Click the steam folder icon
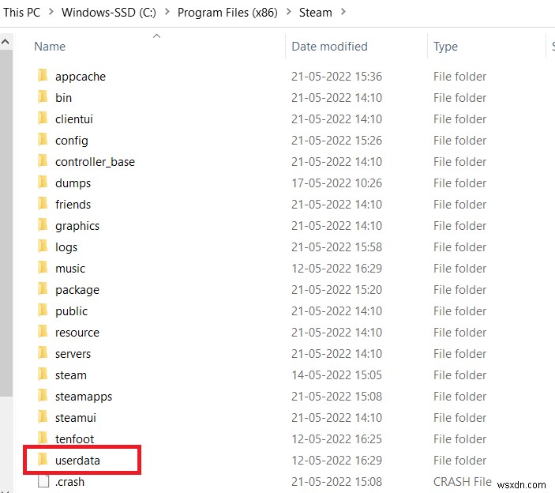 point(43,374)
